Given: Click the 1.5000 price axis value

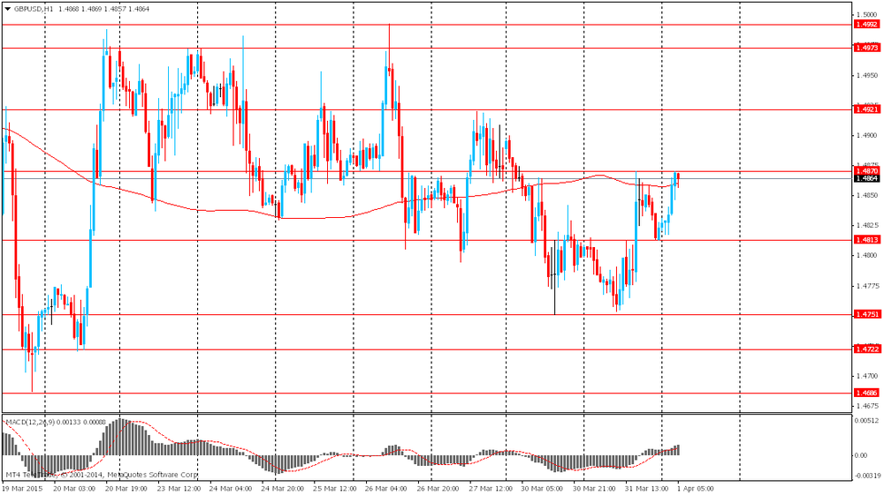Looking at the screenshot, I should click(x=867, y=15).
